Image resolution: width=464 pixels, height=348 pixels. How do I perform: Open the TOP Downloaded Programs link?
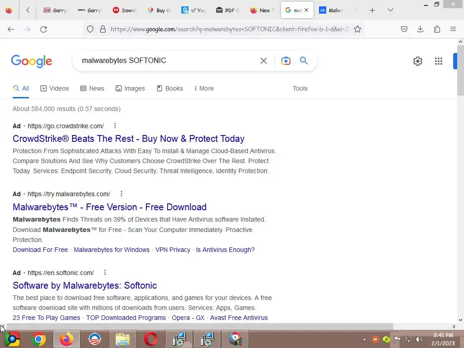pos(126,318)
